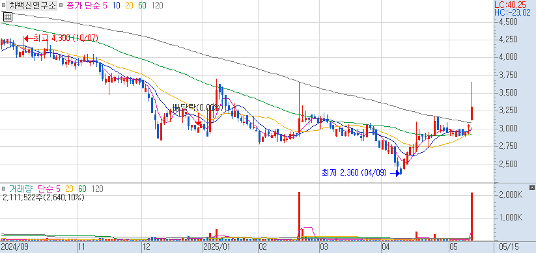Viewport: 536px width, 253px height.
Task: Select the price 5-day moving average label
Action: point(105,5)
